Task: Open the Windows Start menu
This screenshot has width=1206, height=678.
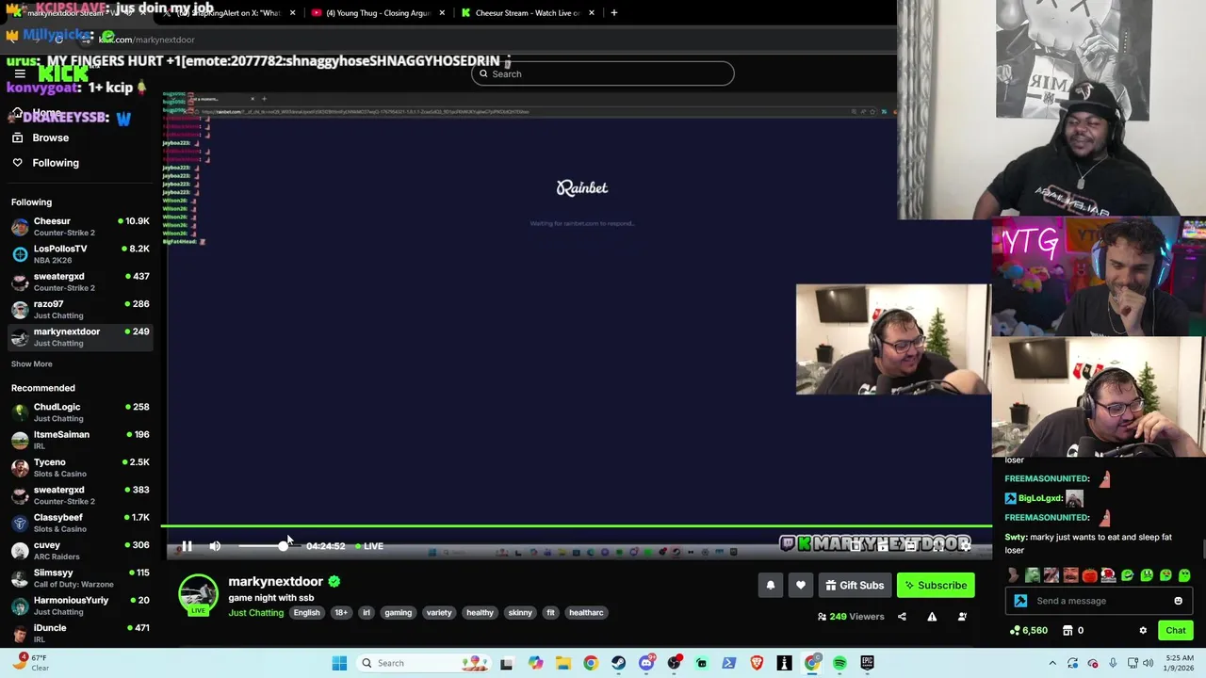Action: tap(339, 663)
